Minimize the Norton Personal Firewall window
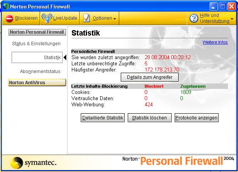The height and width of the screenshot is (172, 238). [x=214, y=7]
